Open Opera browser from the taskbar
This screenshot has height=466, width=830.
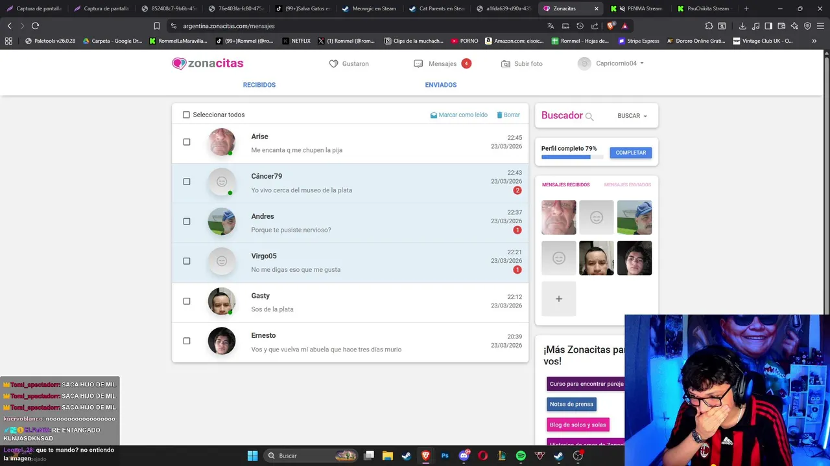pyautogui.click(x=482, y=456)
